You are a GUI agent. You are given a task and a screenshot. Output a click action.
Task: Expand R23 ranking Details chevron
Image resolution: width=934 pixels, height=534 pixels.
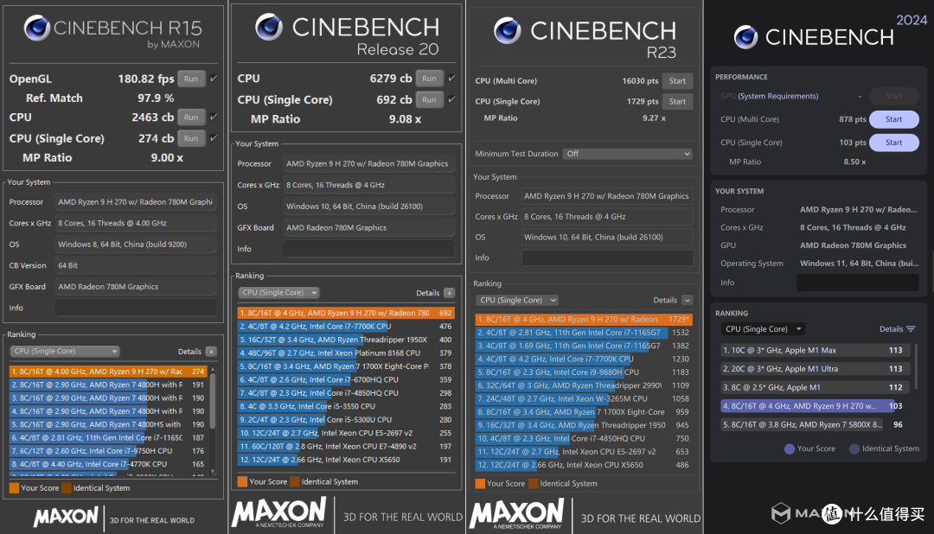pyautogui.click(x=688, y=300)
